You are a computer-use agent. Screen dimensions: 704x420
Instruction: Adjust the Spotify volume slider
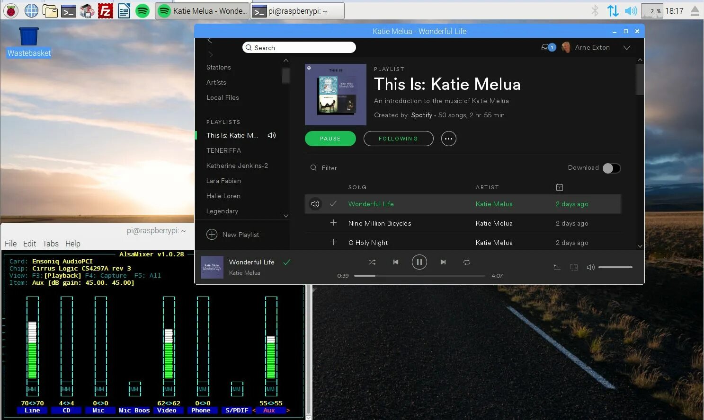click(x=615, y=267)
